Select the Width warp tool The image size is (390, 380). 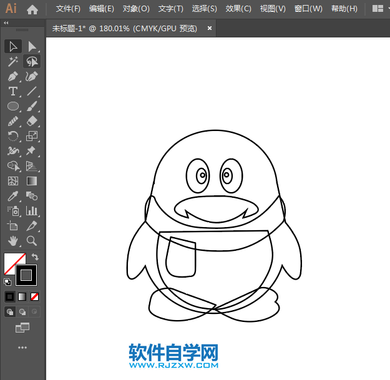coord(13,151)
